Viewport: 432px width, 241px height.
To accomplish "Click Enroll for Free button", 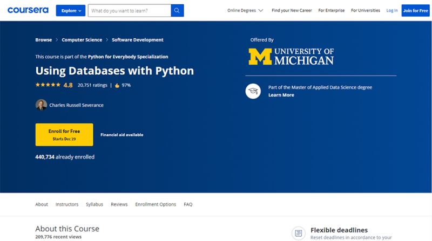I will click(64, 135).
